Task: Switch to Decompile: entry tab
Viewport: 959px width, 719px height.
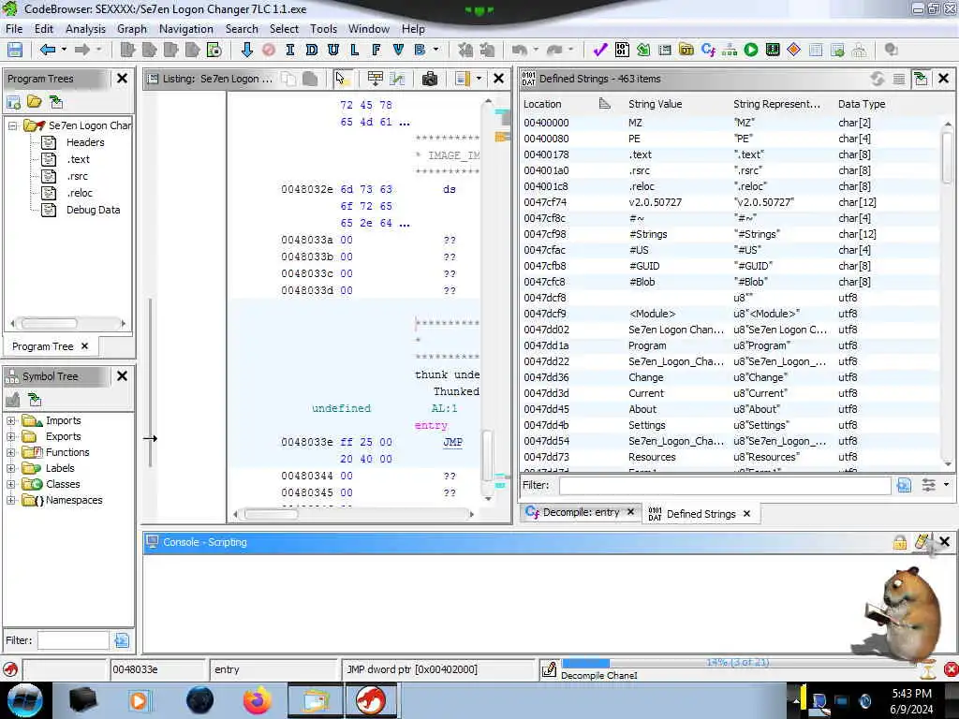Action: coord(580,512)
